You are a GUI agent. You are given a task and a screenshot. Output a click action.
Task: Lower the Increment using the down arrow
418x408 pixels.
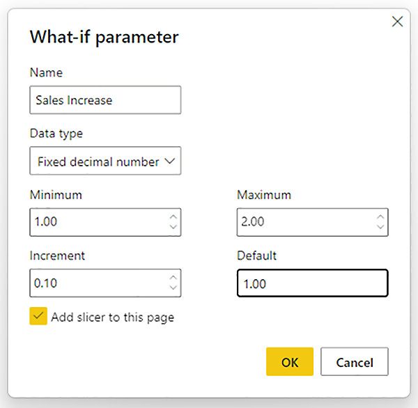(x=173, y=288)
